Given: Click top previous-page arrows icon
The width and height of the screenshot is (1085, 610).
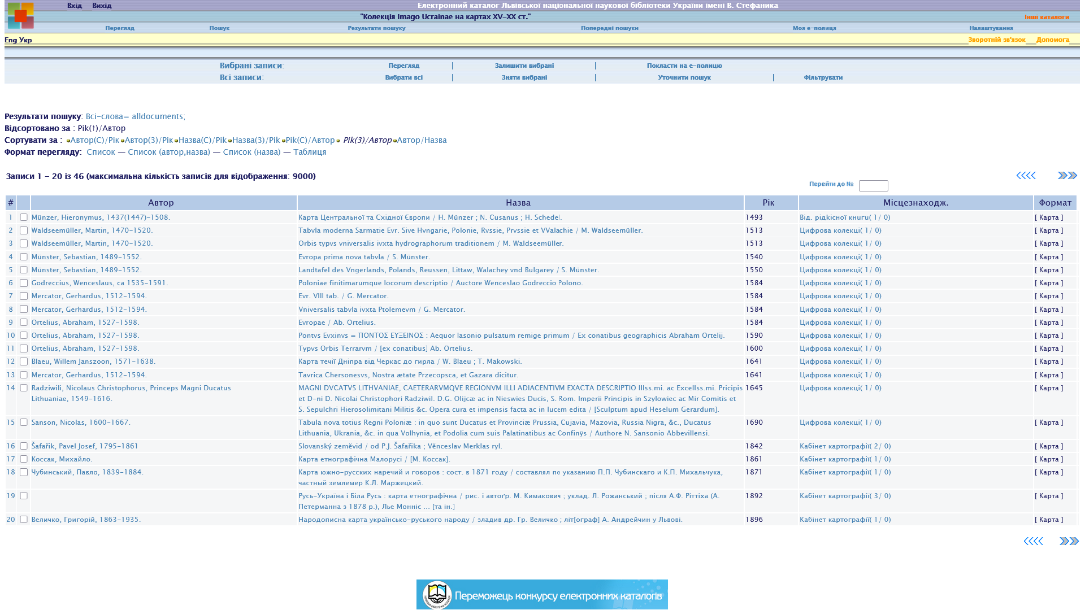Looking at the screenshot, I should tap(1026, 176).
